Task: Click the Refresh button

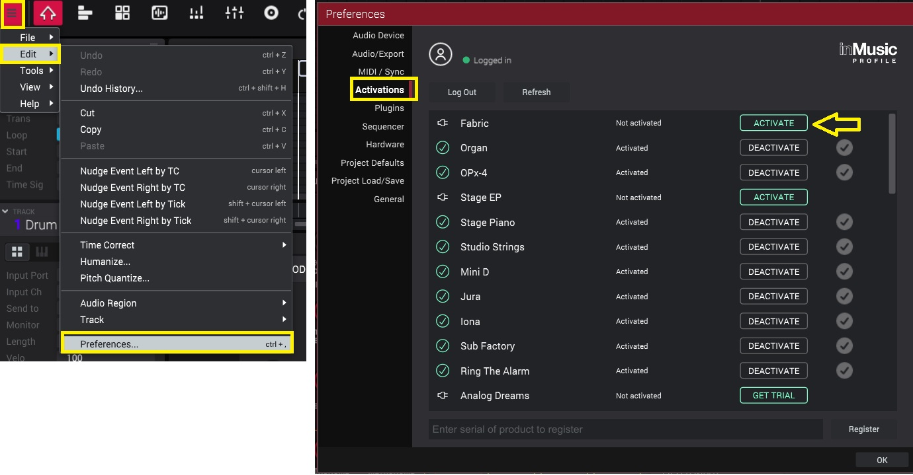Action: pyautogui.click(x=536, y=92)
